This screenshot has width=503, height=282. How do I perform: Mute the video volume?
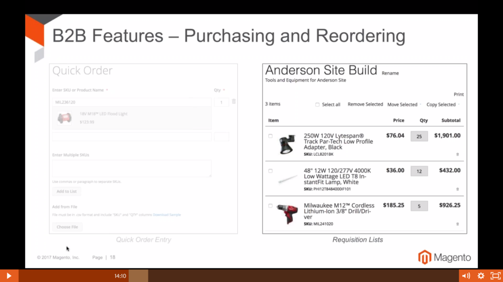pos(466,276)
